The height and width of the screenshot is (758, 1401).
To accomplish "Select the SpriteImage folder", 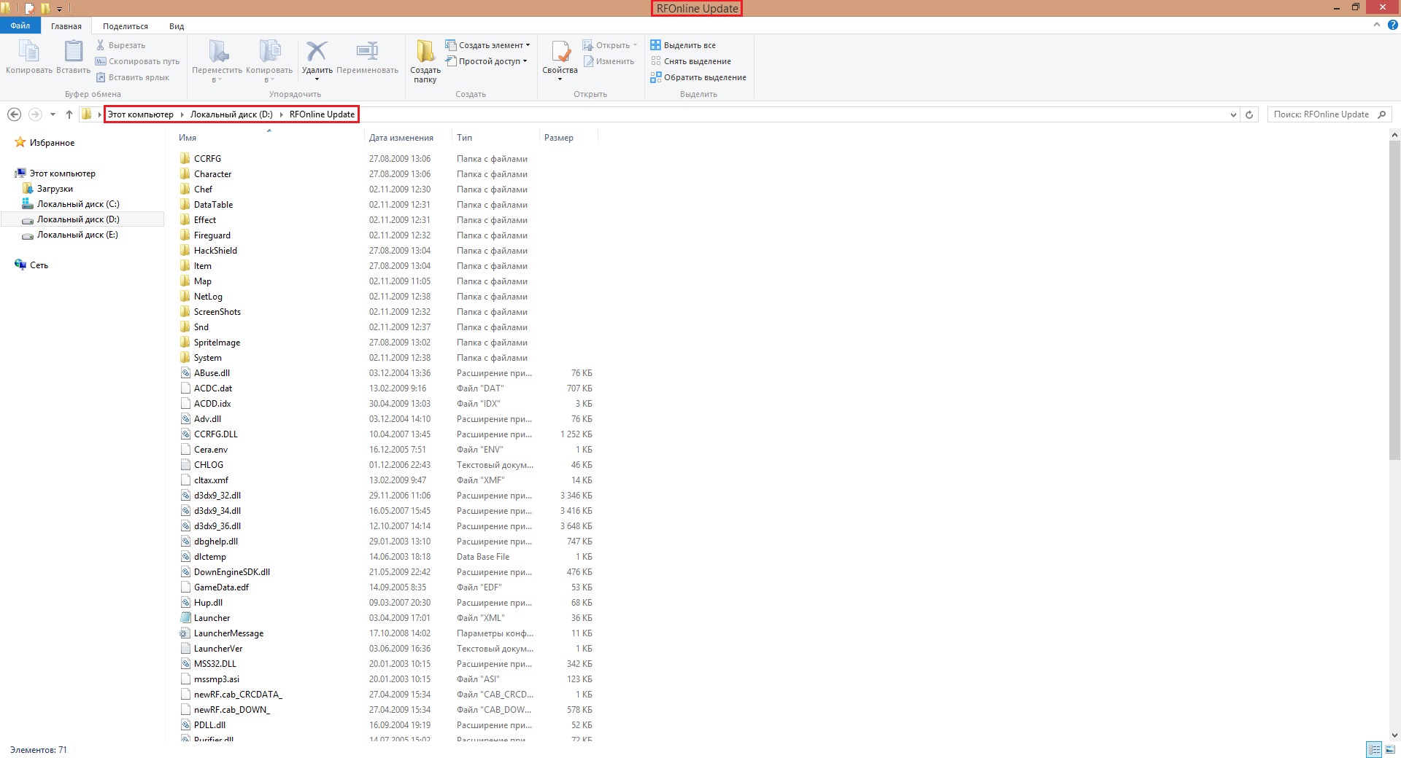I will (x=217, y=343).
